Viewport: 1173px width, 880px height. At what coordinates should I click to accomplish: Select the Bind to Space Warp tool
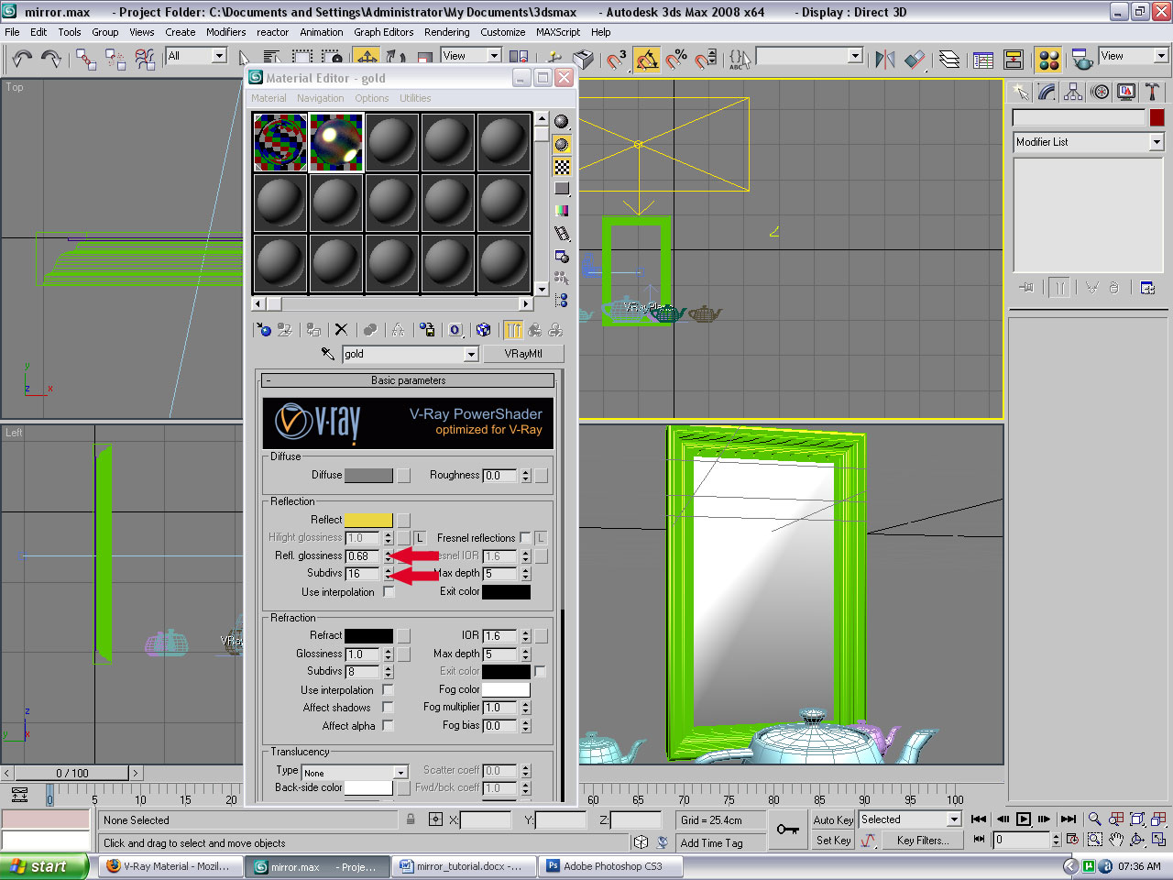click(145, 60)
